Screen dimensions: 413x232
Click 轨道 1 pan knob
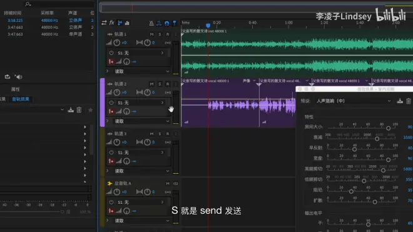147,43
